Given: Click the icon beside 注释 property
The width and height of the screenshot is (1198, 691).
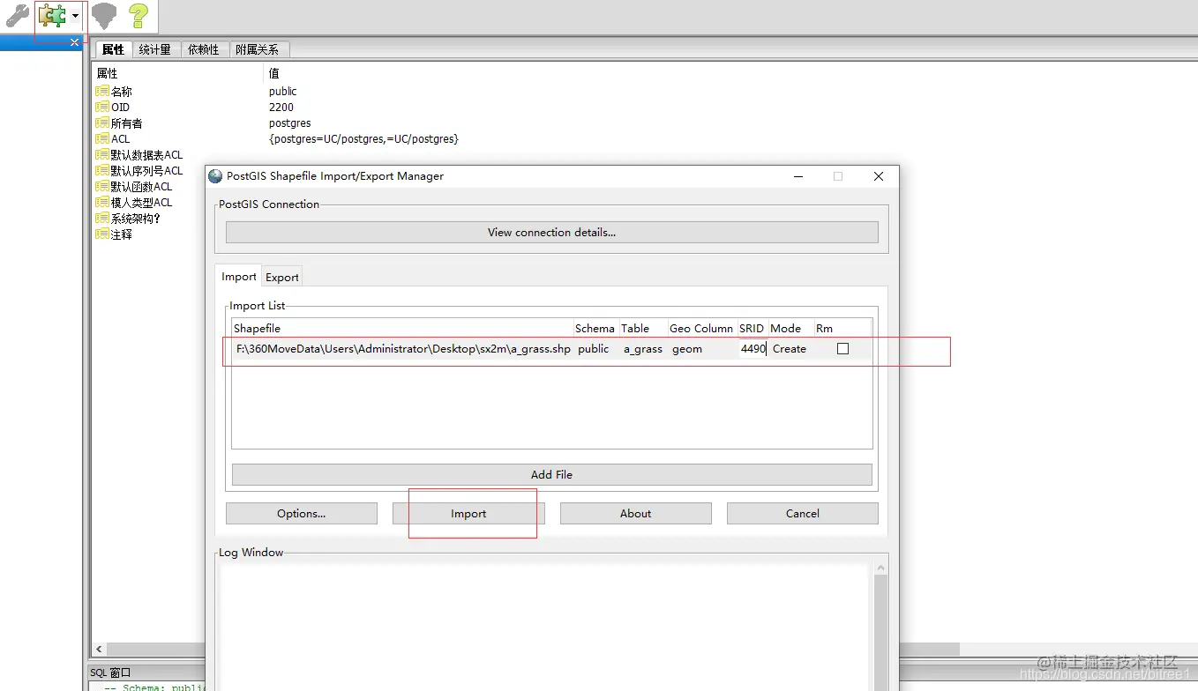Looking at the screenshot, I should coord(102,234).
